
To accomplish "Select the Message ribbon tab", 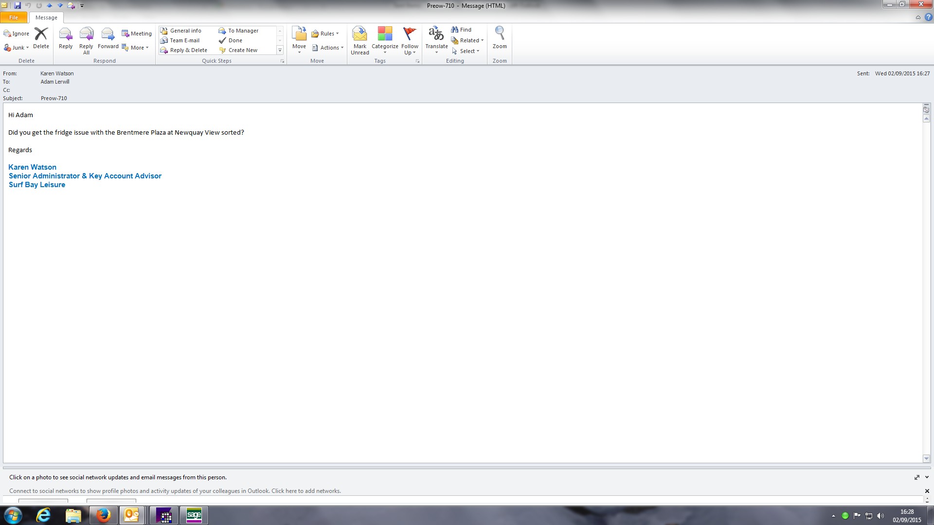I will click(x=46, y=17).
